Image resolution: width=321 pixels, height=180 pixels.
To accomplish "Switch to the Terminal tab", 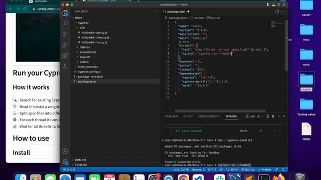I will click(232, 116).
